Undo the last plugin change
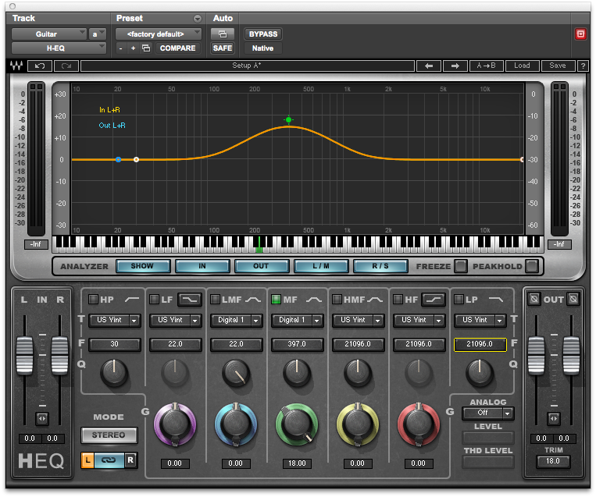 point(40,66)
